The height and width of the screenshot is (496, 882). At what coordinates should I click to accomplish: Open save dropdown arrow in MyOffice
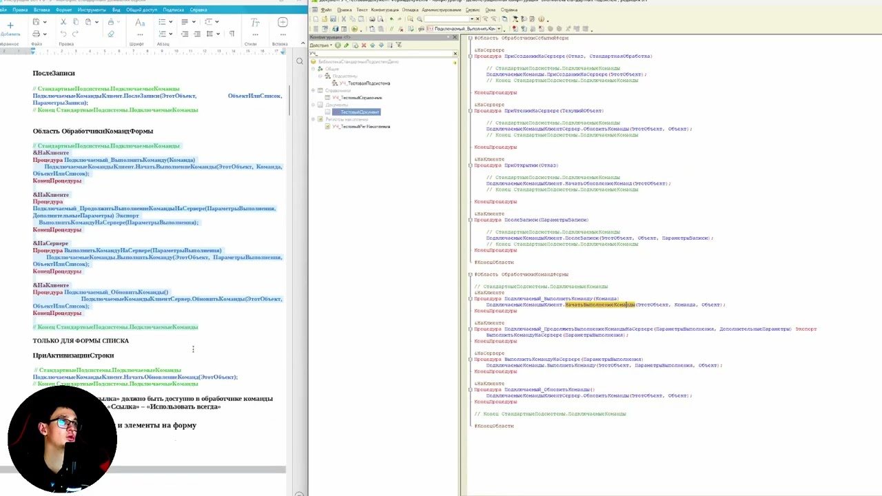pyautogui.click(x=45, y=22)
